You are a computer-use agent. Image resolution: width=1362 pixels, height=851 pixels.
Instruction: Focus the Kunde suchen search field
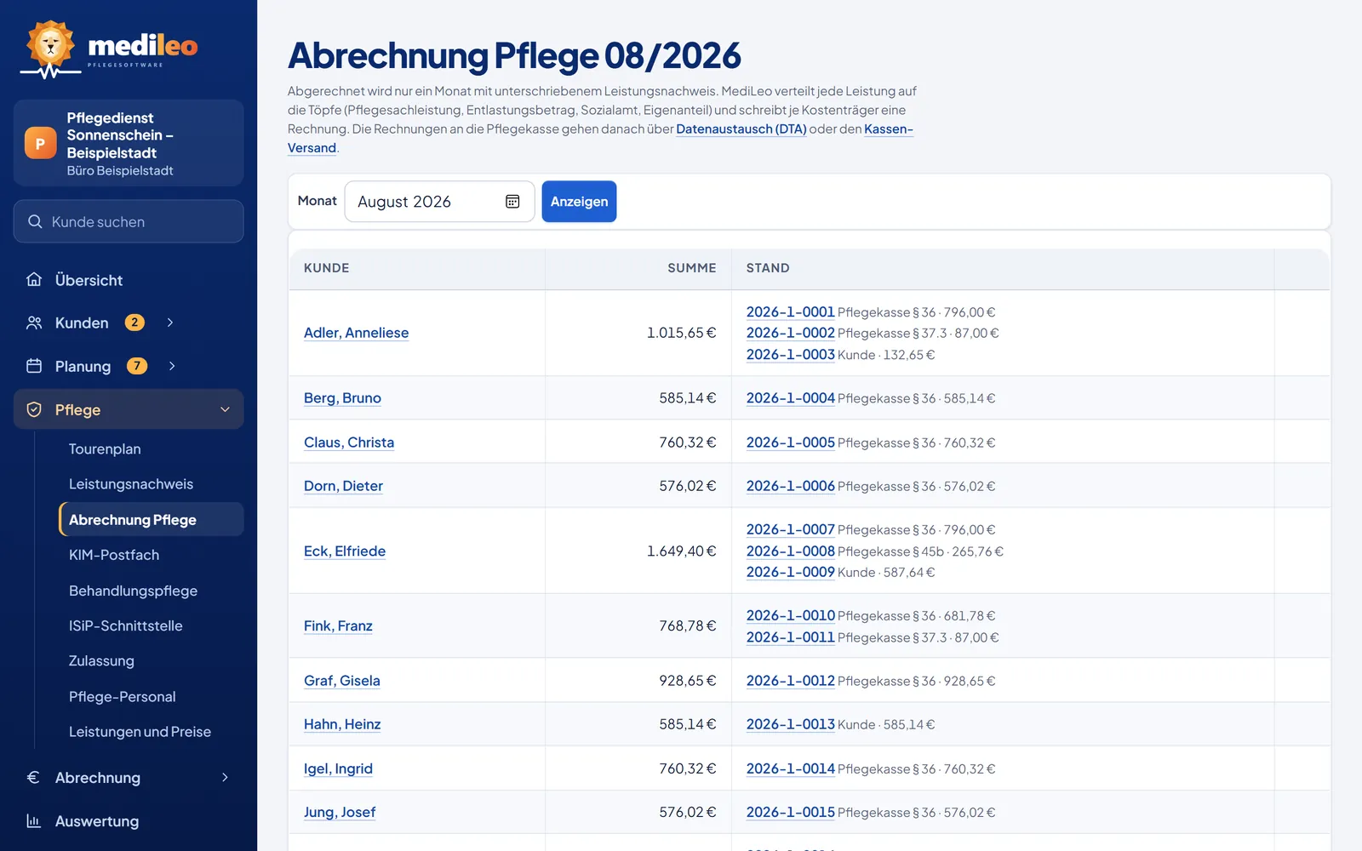(x=129, y=221)
